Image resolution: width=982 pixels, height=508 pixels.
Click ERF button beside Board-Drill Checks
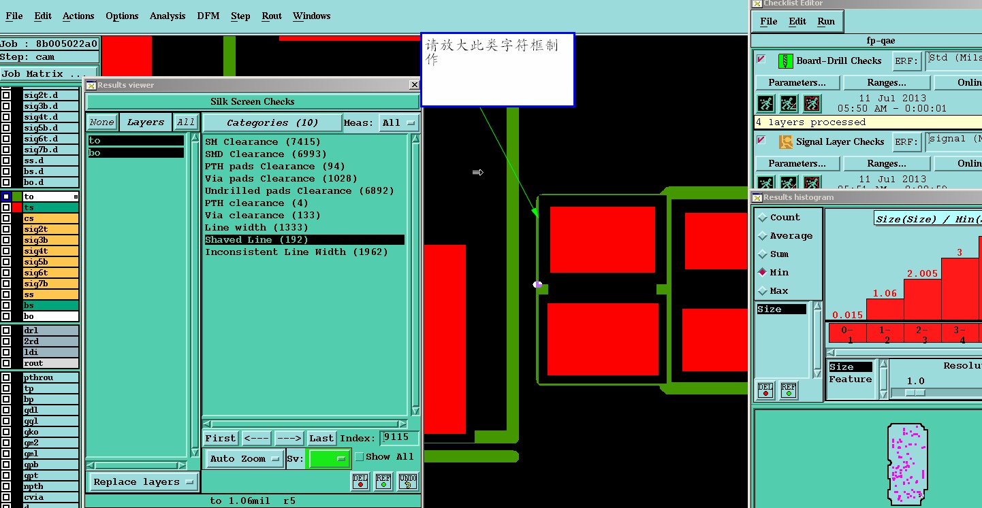coord(906,61)
